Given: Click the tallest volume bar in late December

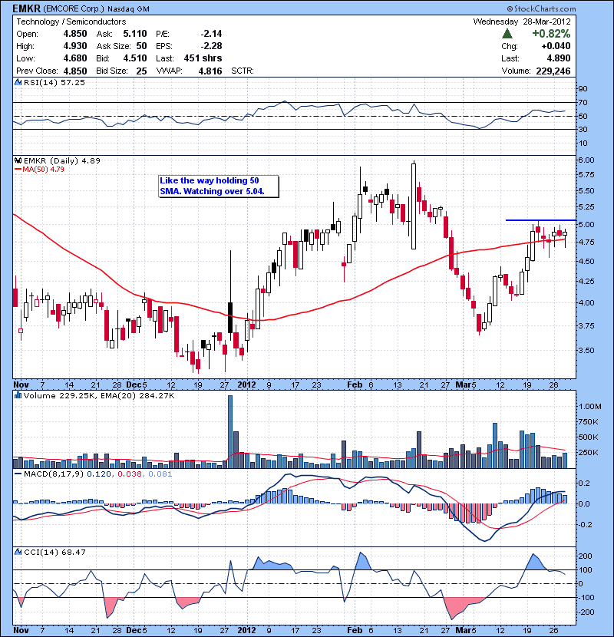Looking at the screenshot, I should tap(230, 431).
